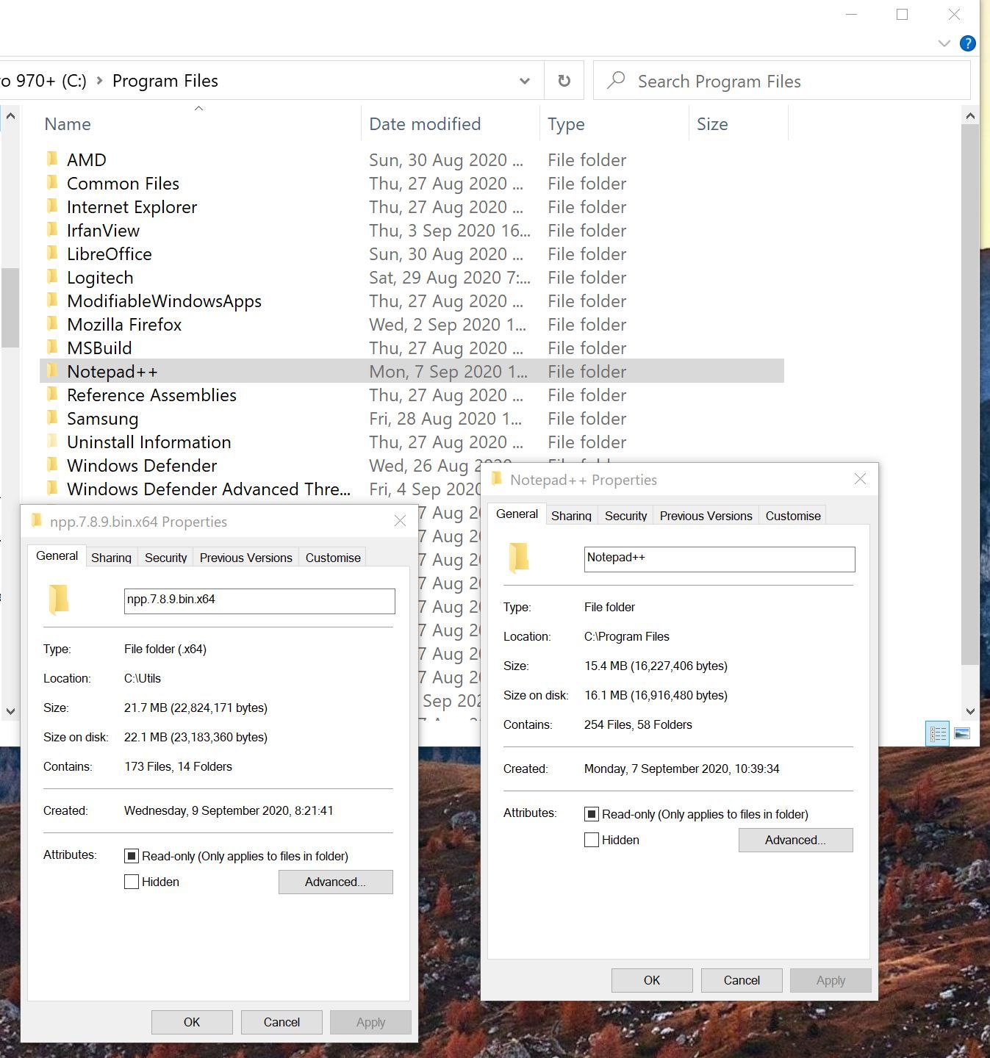This screenshot has height=1058, width=990.
Task: Switch to large thumbnails view icon
Action: coord(961,733)
